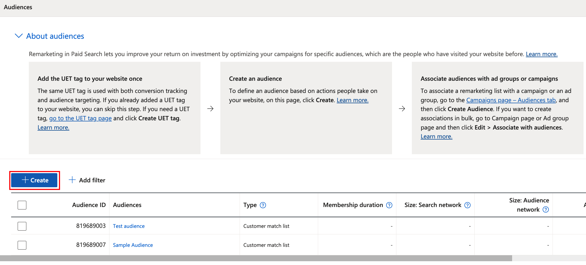Open Learn more in Associate audiences card

(x=437, y=137)
